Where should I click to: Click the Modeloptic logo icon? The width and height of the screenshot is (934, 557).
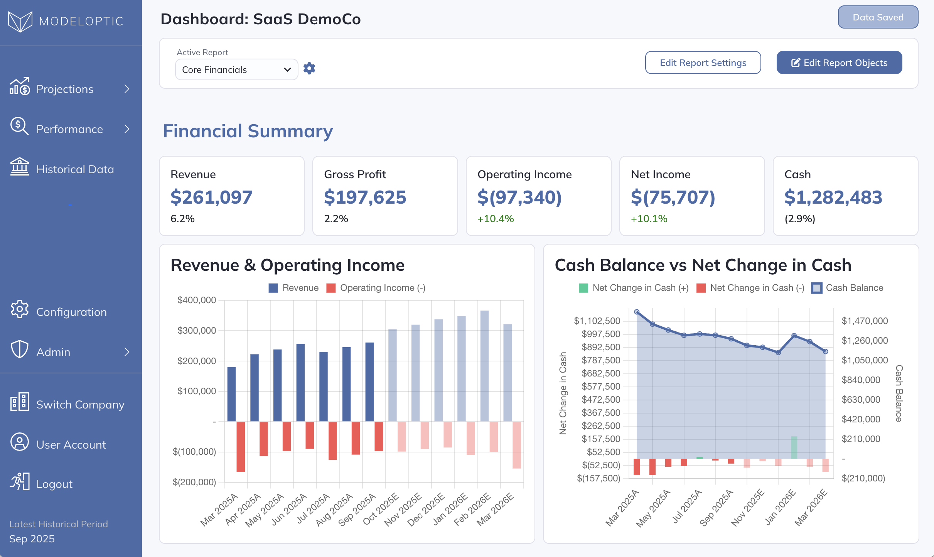(x=20, y=21)
